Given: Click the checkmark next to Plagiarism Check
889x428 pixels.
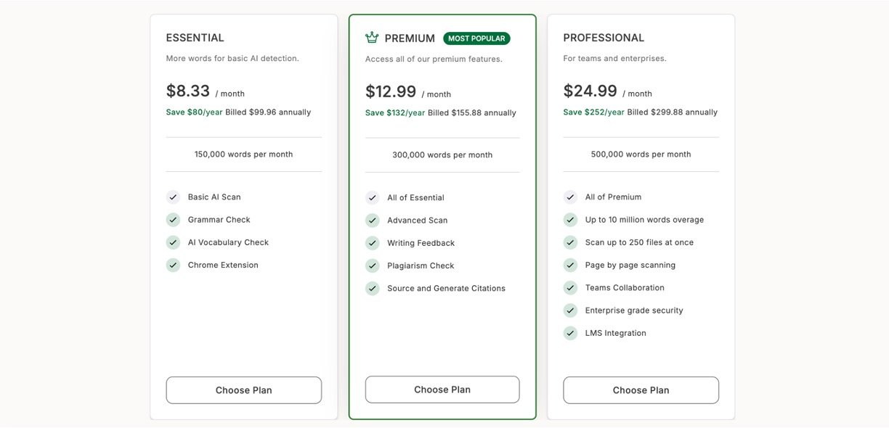Looking at the screenshot, I should point(373,266).
